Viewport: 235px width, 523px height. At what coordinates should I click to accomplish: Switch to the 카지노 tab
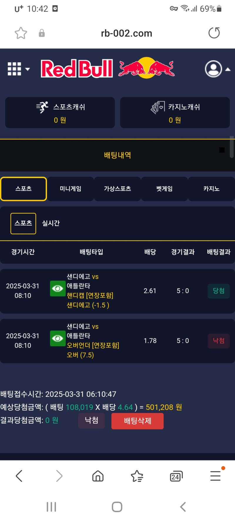tap(211, 189)
